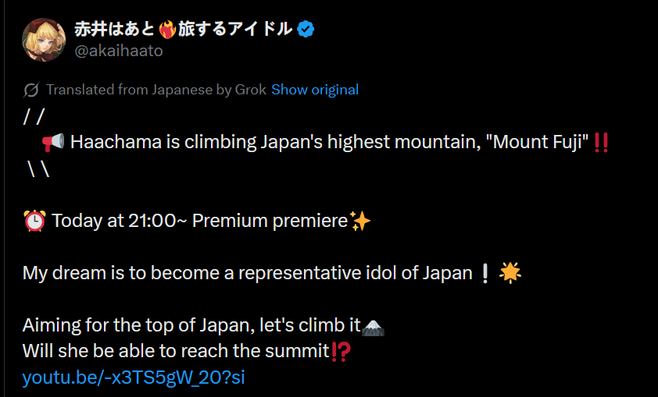Click the red double exclamation emoji
This screenshot has height=397, width=658.
601,143
